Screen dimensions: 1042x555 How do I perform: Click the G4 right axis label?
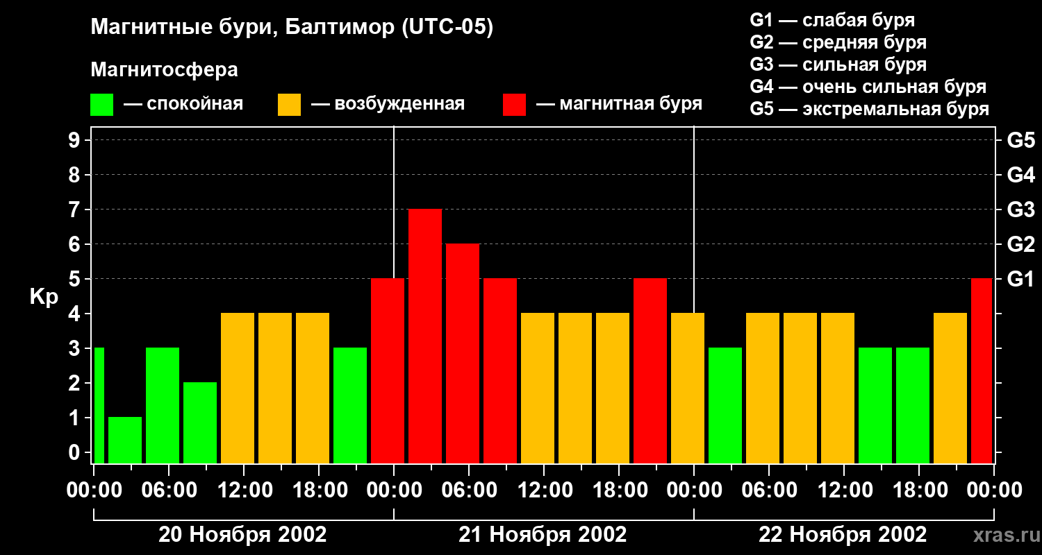1020,175
